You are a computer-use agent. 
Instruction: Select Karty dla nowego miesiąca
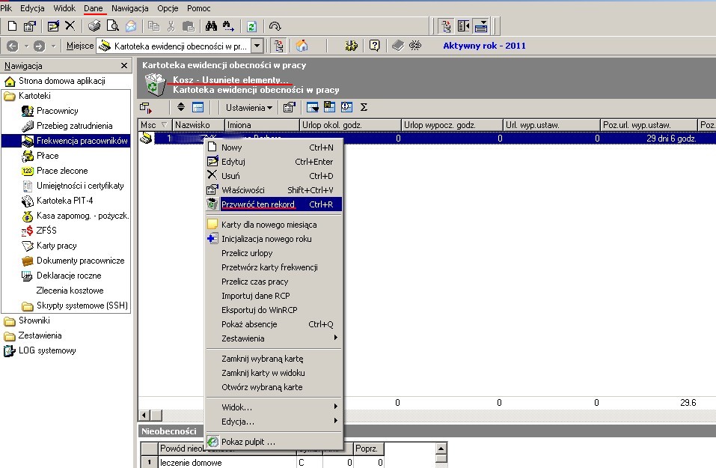click(x=274, y=225)
